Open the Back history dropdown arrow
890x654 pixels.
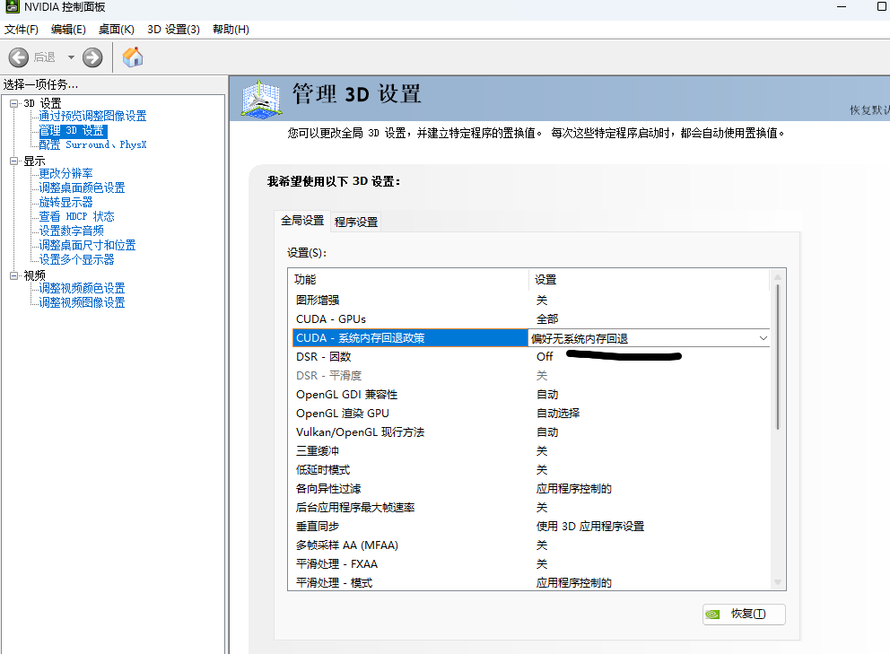[x=71, y=57]
